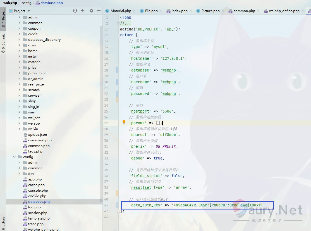Viewport: 311px width, 231px height.
Task: Open the Commit tool window
Action: [3, 43]
